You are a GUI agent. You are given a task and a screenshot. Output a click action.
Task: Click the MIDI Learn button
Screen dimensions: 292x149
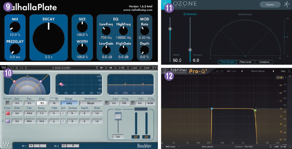point(170,147)
